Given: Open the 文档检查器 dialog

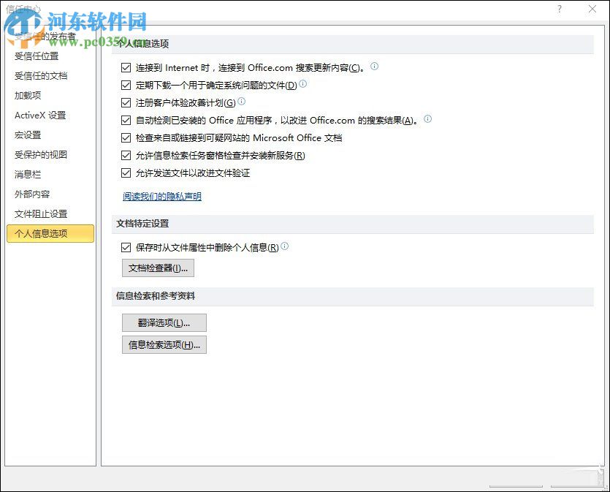Looking at the screenshot, I should pos(158,268).
